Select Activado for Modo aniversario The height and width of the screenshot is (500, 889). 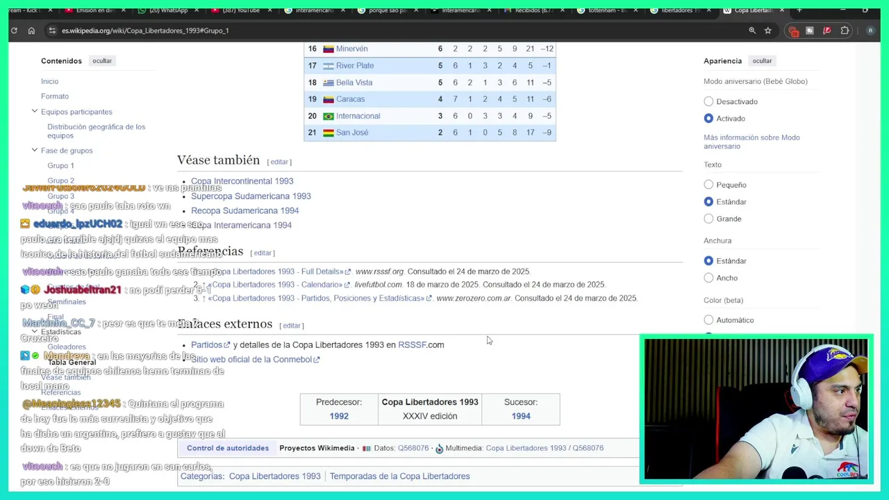point(708,119)
